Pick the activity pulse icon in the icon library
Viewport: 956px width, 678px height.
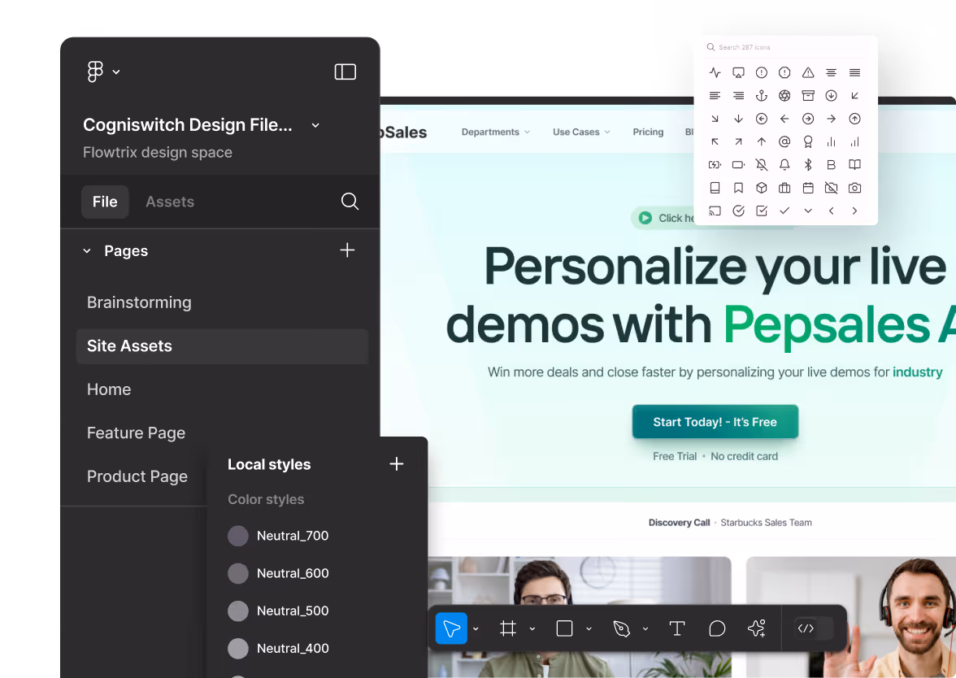(715, 72)
